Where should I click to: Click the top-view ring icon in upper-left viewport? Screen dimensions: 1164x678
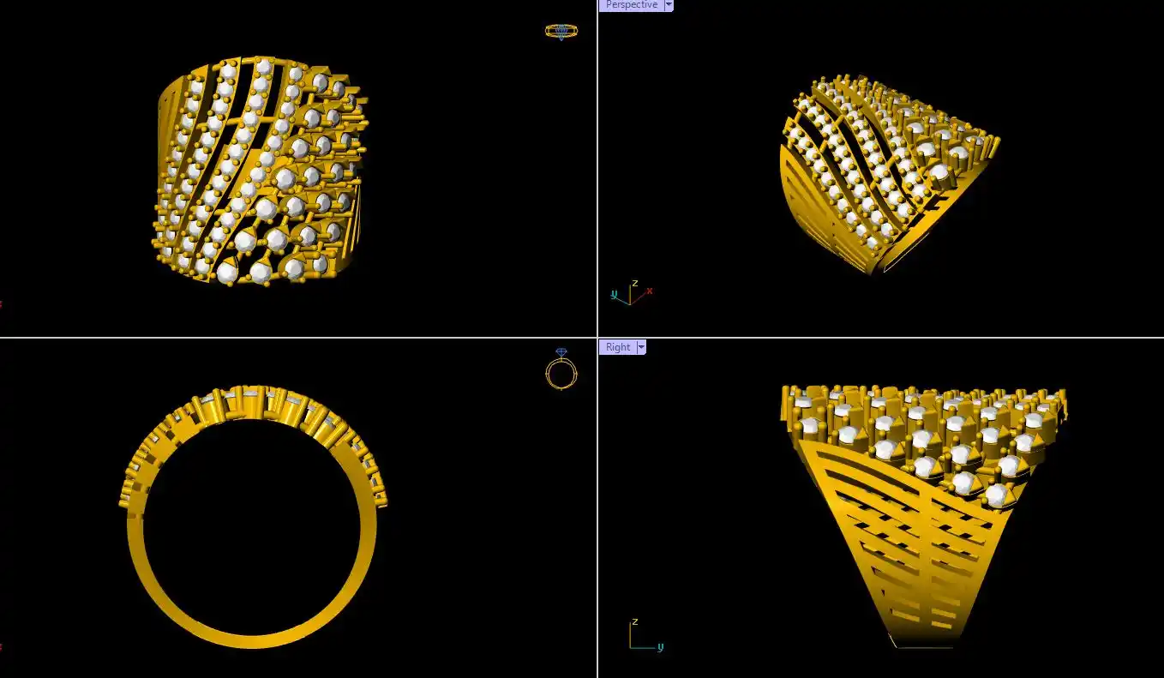(561, 32)
